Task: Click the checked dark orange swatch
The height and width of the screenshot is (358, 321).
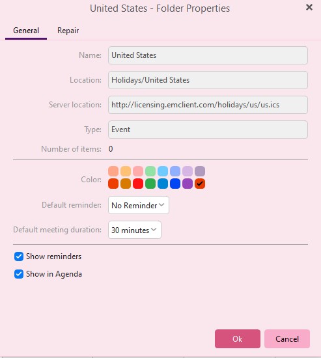Action: pyautogui.click(x=200, y=184)
